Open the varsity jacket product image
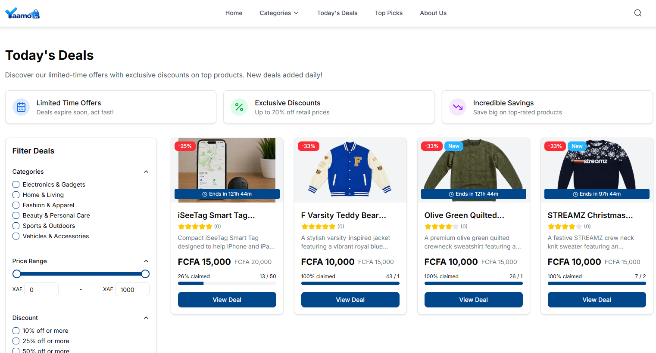The width and height of the screenshot is (656, 353). (350, 170)
